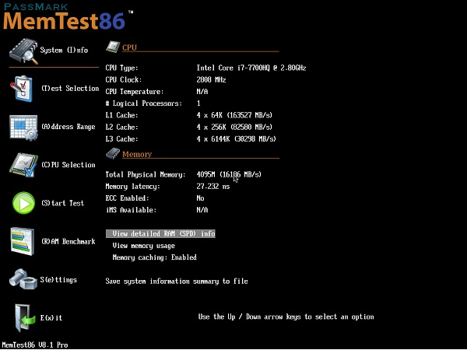Open the Settings nut and bolt icon
The image size is (467, 350).
(x=23, y=279)
